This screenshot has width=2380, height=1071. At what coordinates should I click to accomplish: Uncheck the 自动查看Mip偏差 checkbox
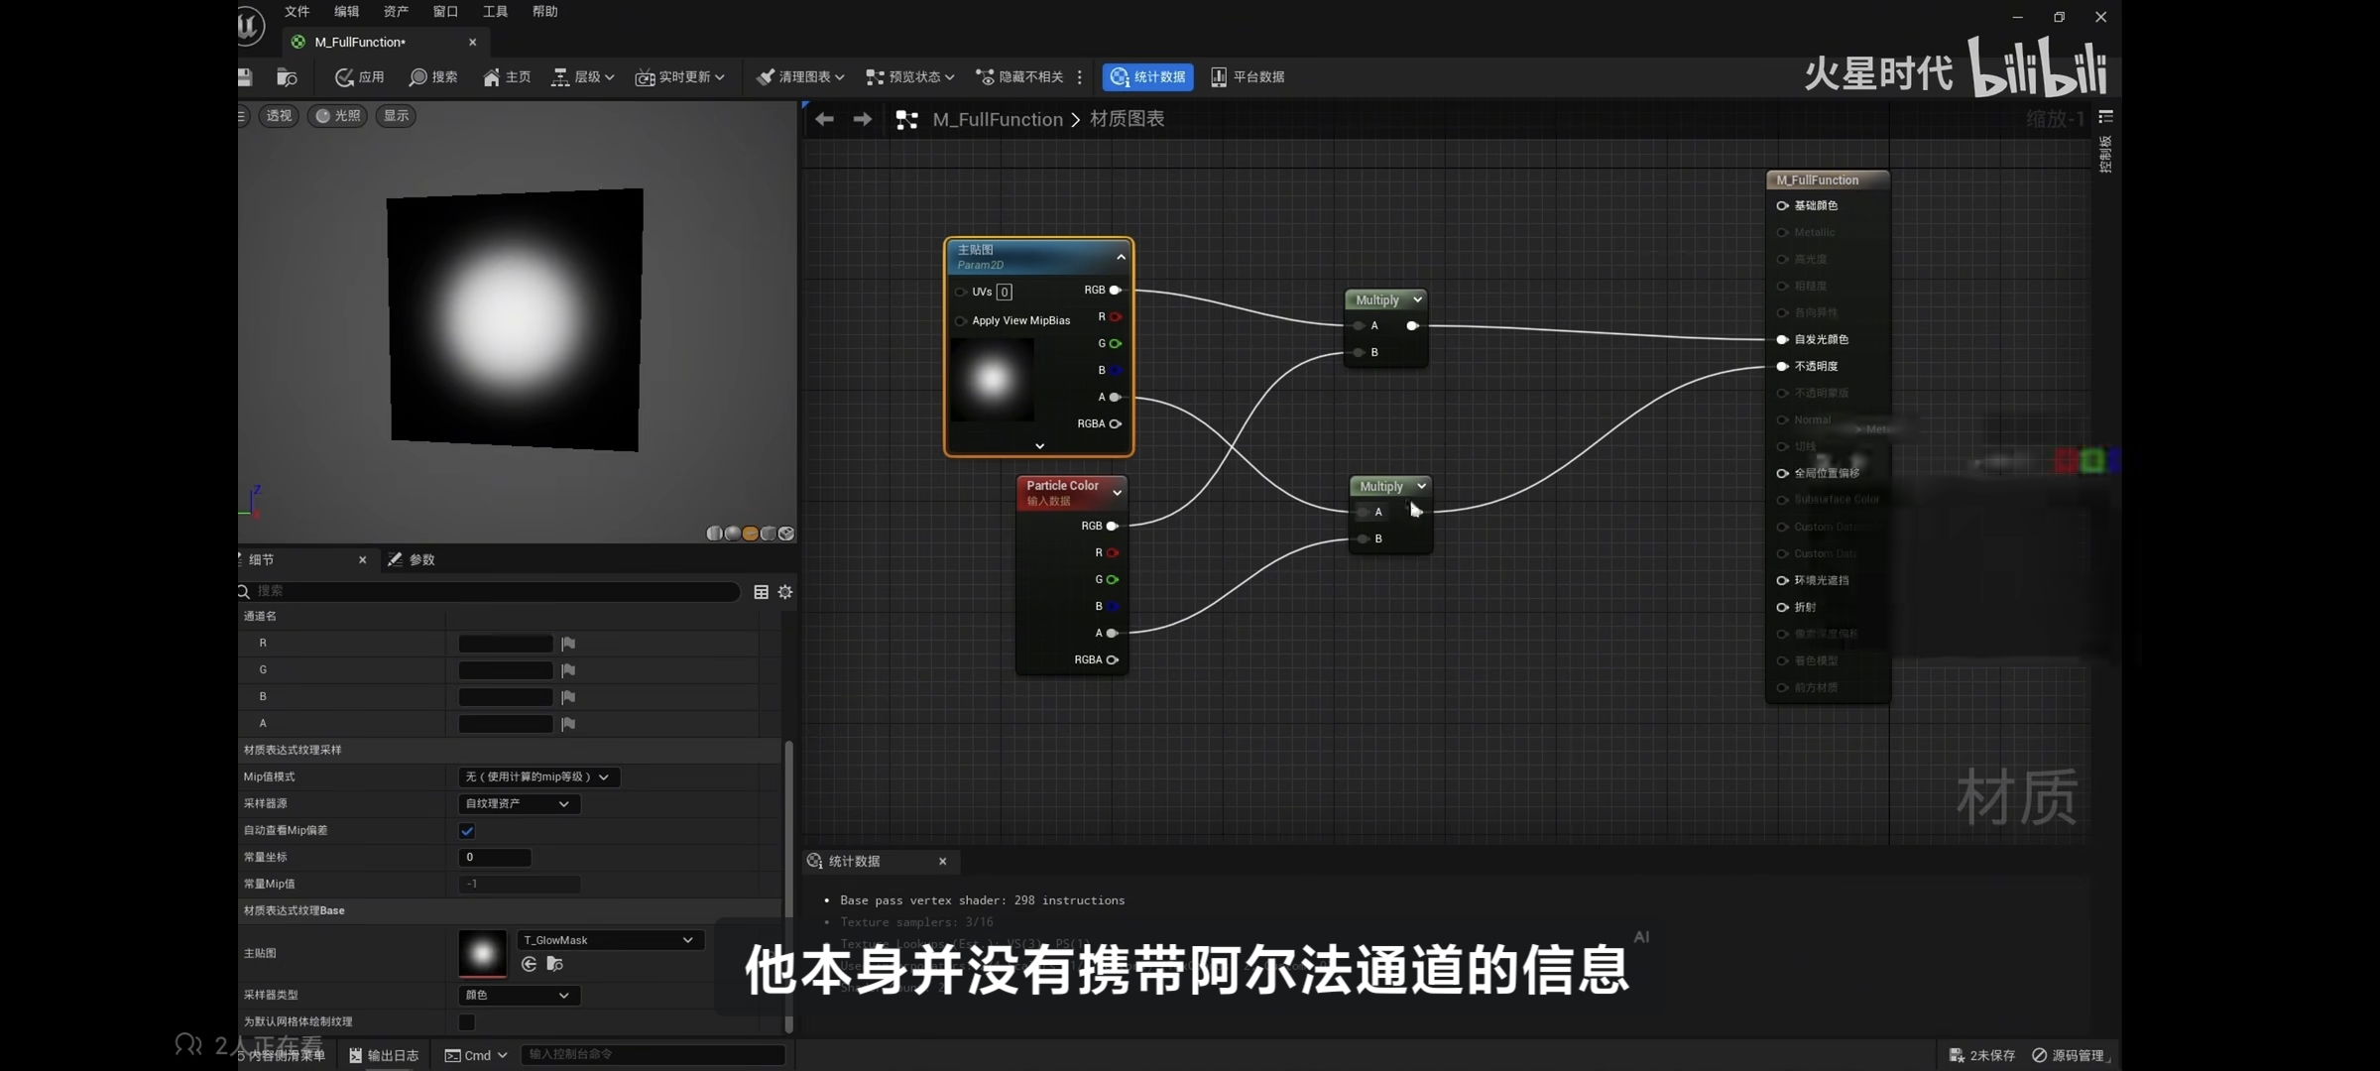pyautogui.click(x=467, y=831)
